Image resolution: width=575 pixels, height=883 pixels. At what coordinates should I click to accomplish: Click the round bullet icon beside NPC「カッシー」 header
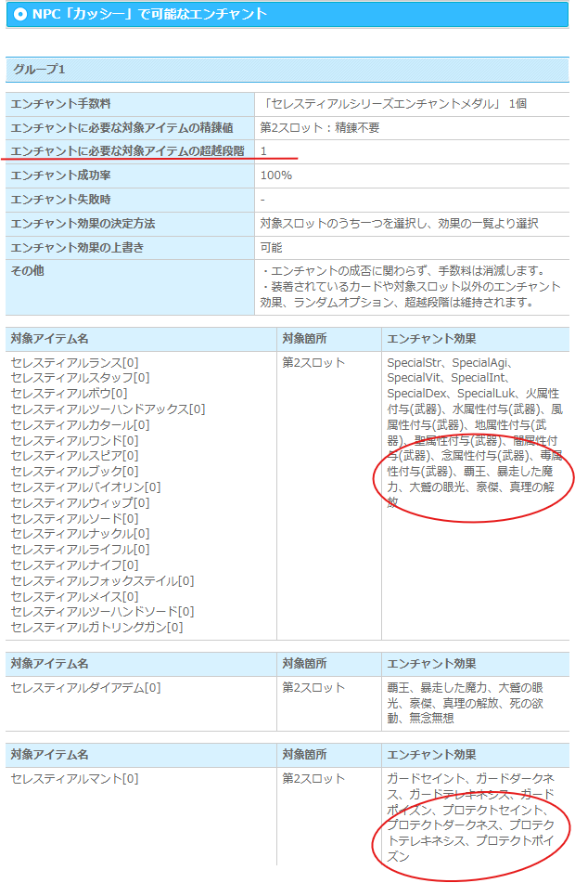click(x=20, y=14)
